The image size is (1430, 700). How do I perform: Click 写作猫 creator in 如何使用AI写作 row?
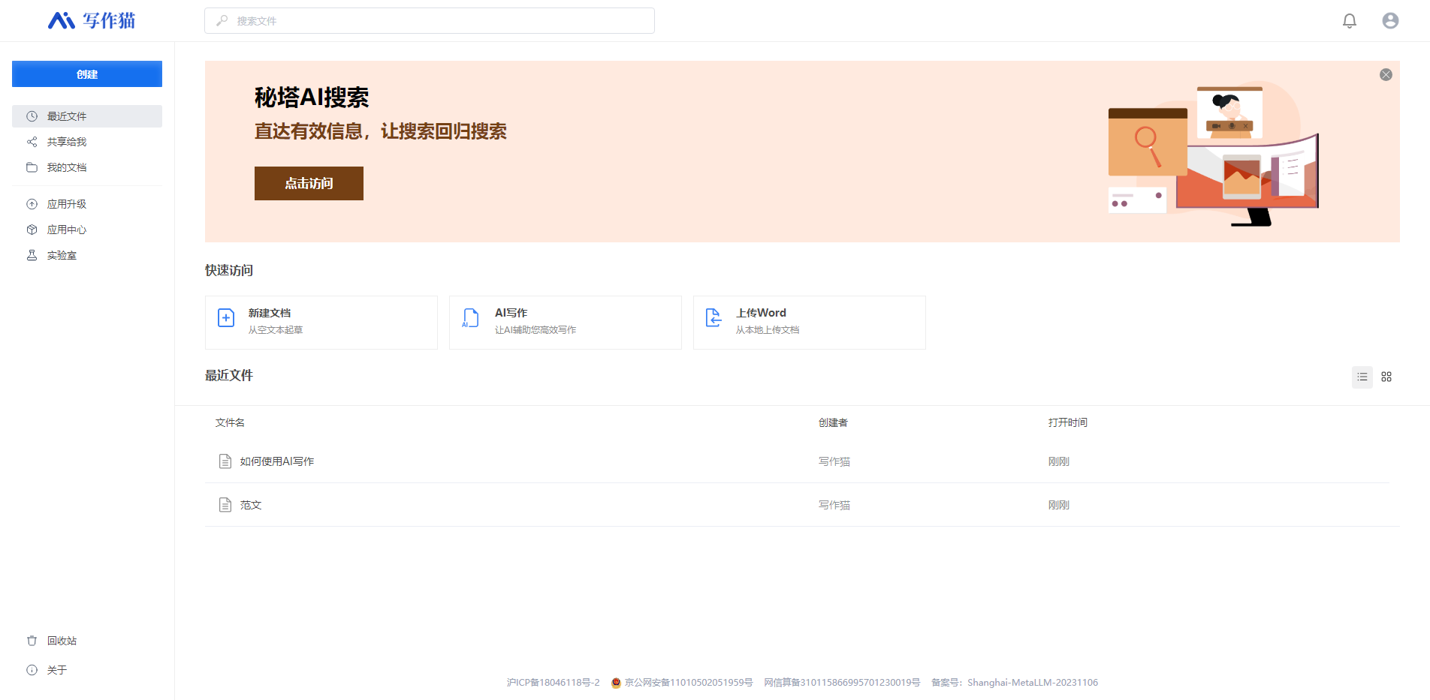pos(834,461)
